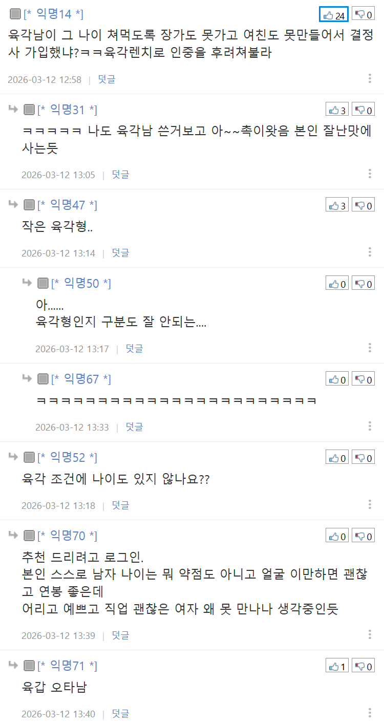Like 익명31's reply
Screen dimensions: 384x725
click(x=337, y=110)
